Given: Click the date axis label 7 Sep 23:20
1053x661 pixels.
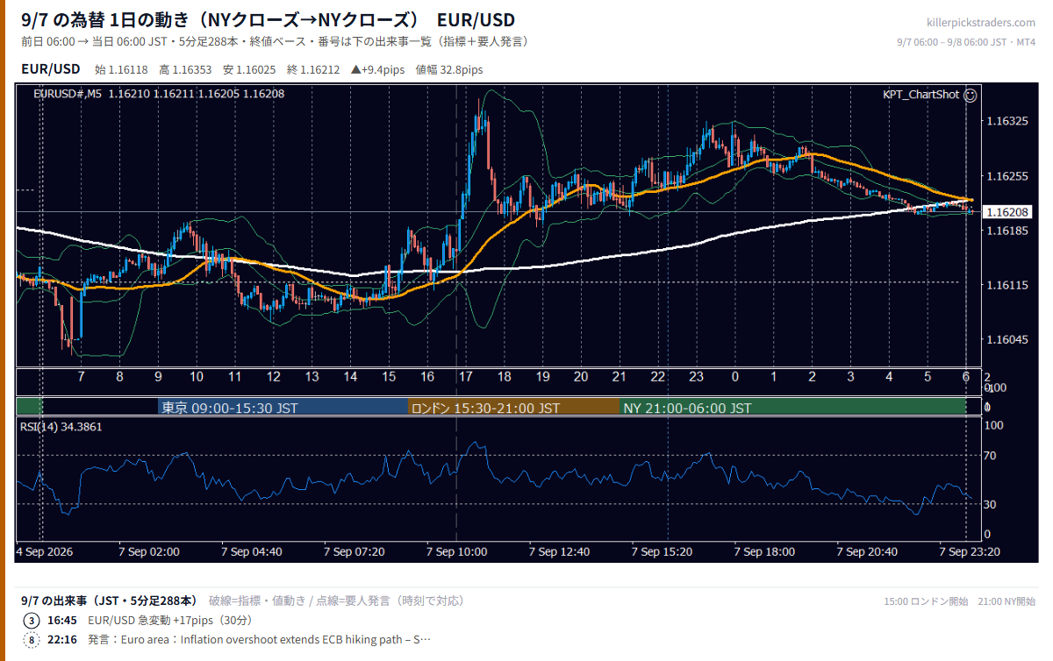Looking at the screenshot, I should tap(970, 551).
